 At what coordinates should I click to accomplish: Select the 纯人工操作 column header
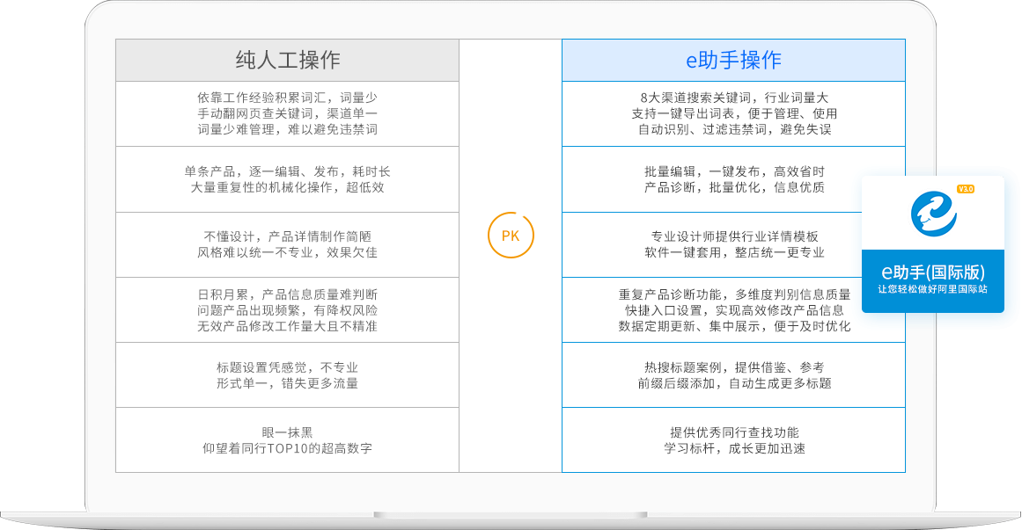287,60
